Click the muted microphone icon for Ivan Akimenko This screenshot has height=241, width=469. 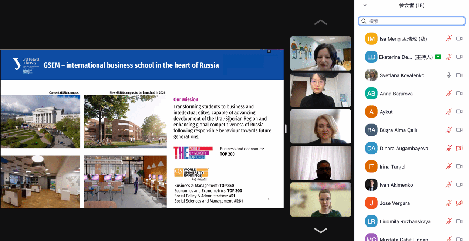pyautogui.click(x=448, y=185)
